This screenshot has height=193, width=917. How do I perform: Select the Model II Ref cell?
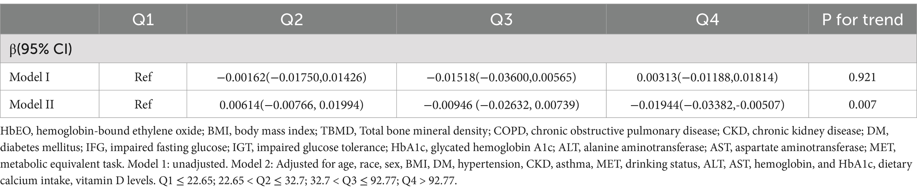[x=143, y=104]
